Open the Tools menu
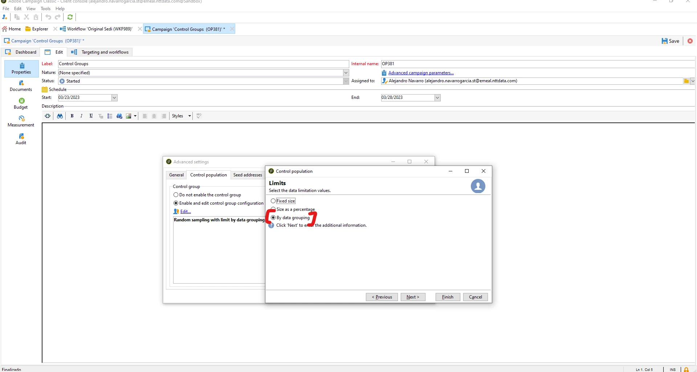This screenshot has height=372, width=697. 45,9
